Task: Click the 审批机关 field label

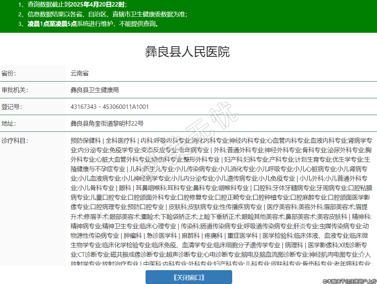Action: click(15, 90)
